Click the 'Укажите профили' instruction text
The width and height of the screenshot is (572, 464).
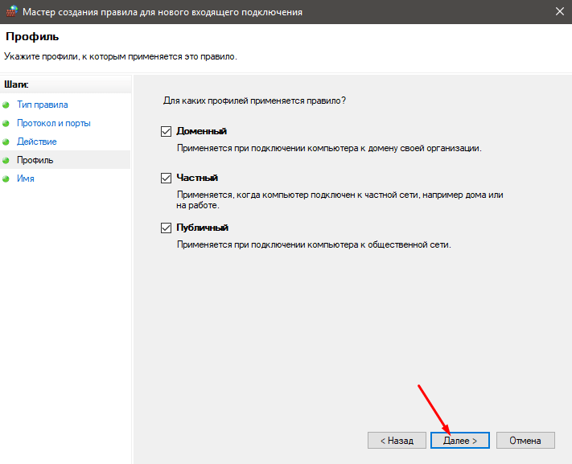pyautogui.click(x=121, y=57)
